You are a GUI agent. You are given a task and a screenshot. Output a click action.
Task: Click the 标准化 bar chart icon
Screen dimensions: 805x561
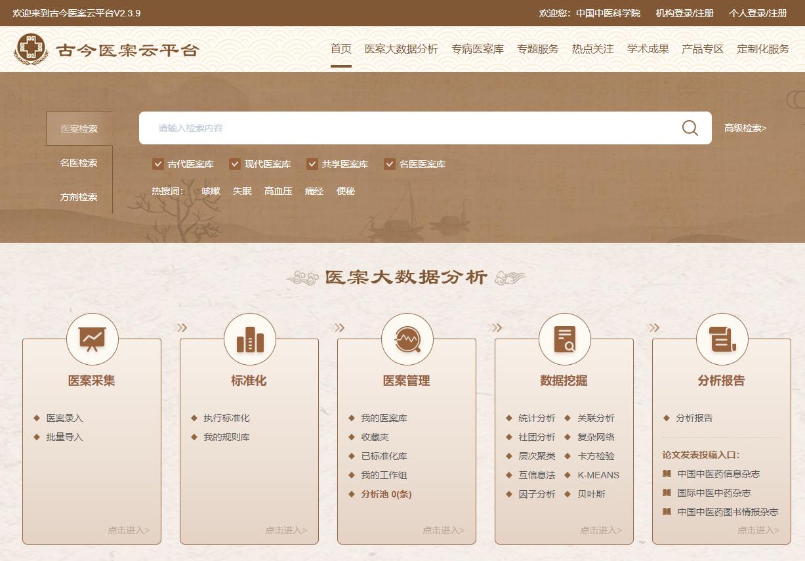click(250, 339)
